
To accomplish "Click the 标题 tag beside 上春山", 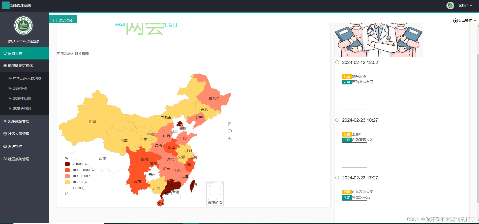I will (347, 134).
